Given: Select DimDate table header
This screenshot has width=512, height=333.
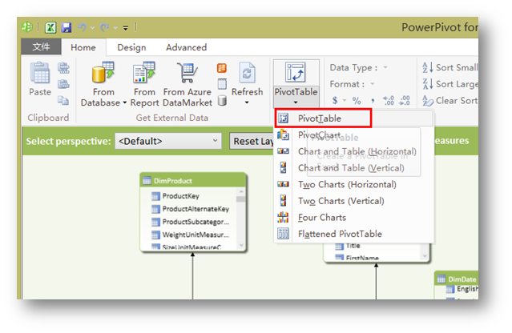Looking at the screenshot, I should (x=456, y=279).
